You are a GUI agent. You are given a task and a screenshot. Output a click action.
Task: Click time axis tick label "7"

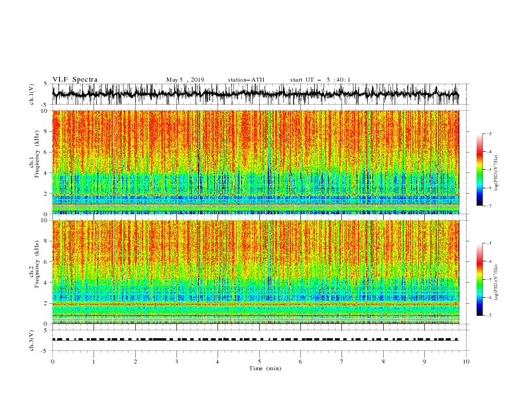click(x=342, y=362)
